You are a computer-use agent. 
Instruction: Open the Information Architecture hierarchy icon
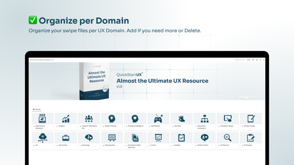(204, 119)
